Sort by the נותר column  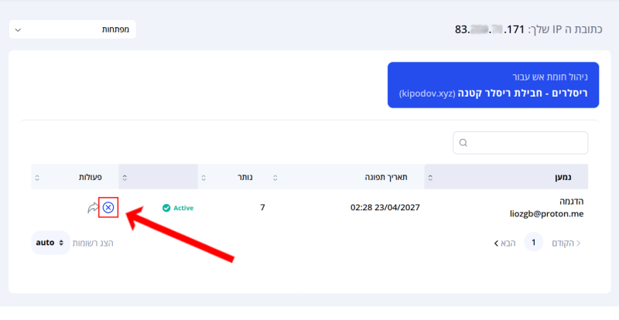[234, 177]
